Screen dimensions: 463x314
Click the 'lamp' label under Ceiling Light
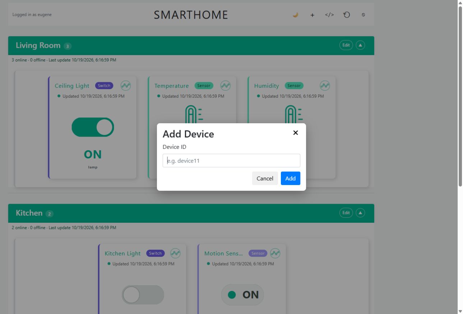click(93, 167)
